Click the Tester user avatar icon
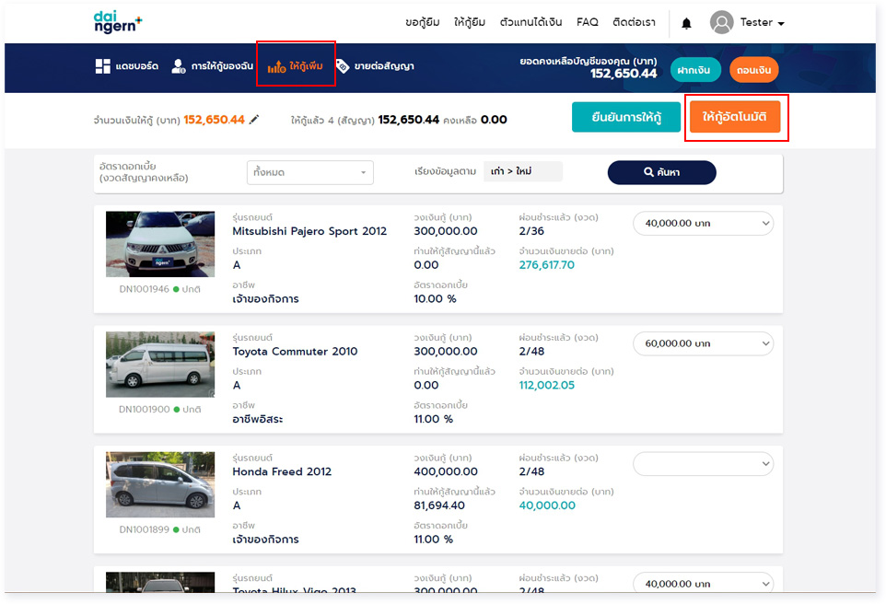886x604 pixels. (x=722, y=22)
